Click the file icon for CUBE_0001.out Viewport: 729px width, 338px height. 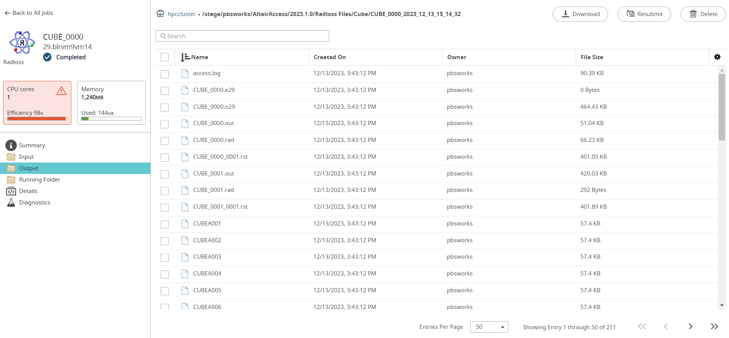(x=185, y=174)
